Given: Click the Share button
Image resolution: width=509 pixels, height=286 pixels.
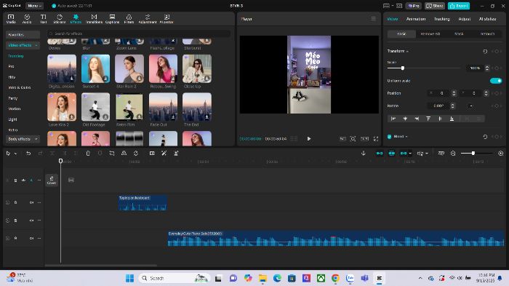Looking at the screenshot, I should pos(435,6).
